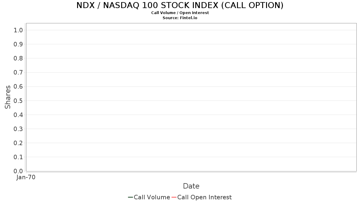Click the Call Volume / Open Interest subtitle
The image size is (360, 202).
(180, 13)
